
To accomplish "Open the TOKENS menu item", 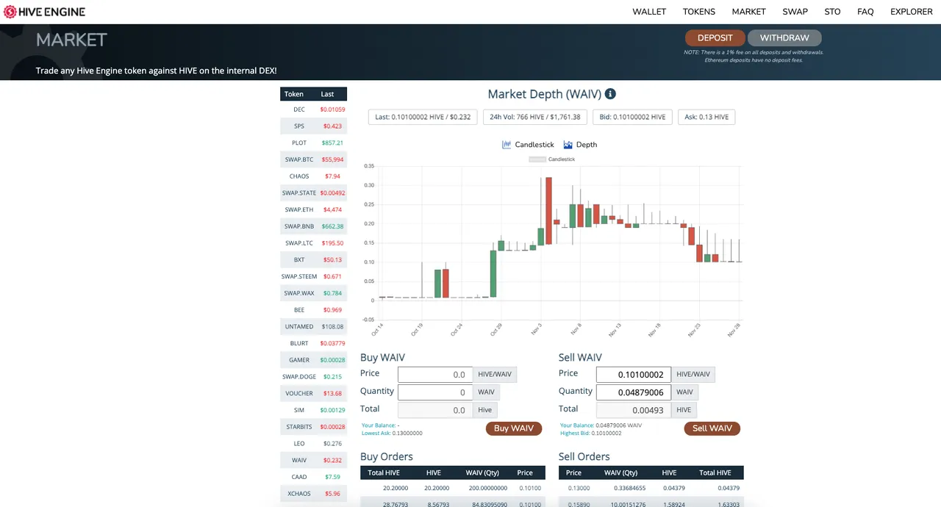I will click(x=699, y=12).
